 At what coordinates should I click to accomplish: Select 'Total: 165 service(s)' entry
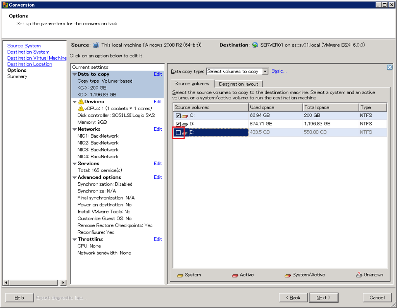click(x=100, y=170)
